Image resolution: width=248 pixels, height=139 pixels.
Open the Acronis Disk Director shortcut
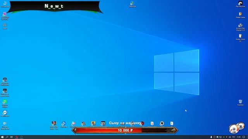tap(240, 27)
